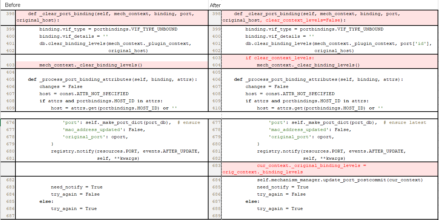Click "self, **kwargs)" on Before line 681
Viewport: 439px width, 220px height.
click(x=118, y=158)
